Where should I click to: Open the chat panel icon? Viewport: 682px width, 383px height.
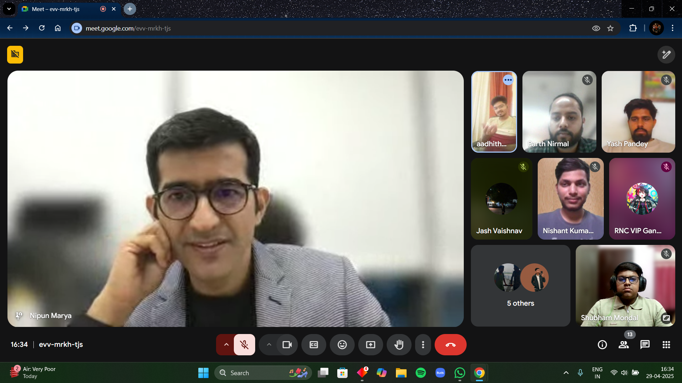645,345
